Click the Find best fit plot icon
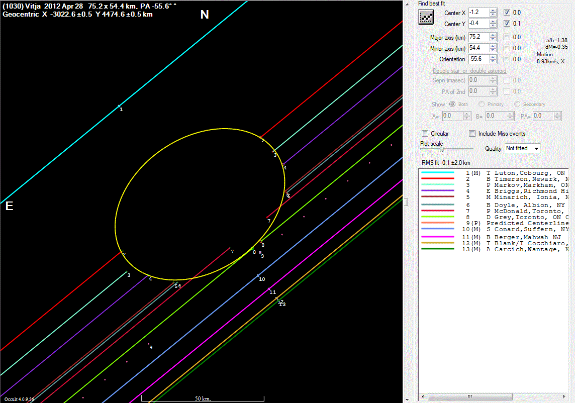The height and width of the screenshot is (403, 575). coord(426,17)
